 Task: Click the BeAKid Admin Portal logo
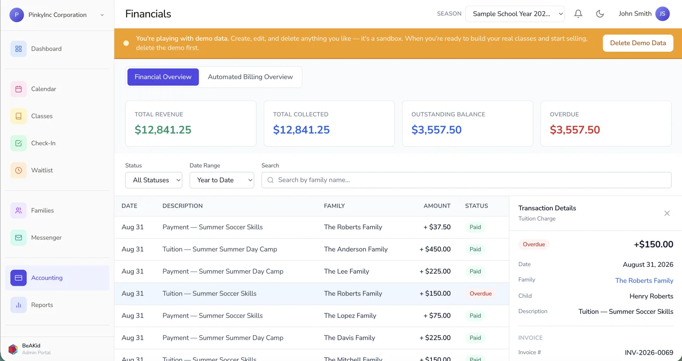click(x=13, y=349)
